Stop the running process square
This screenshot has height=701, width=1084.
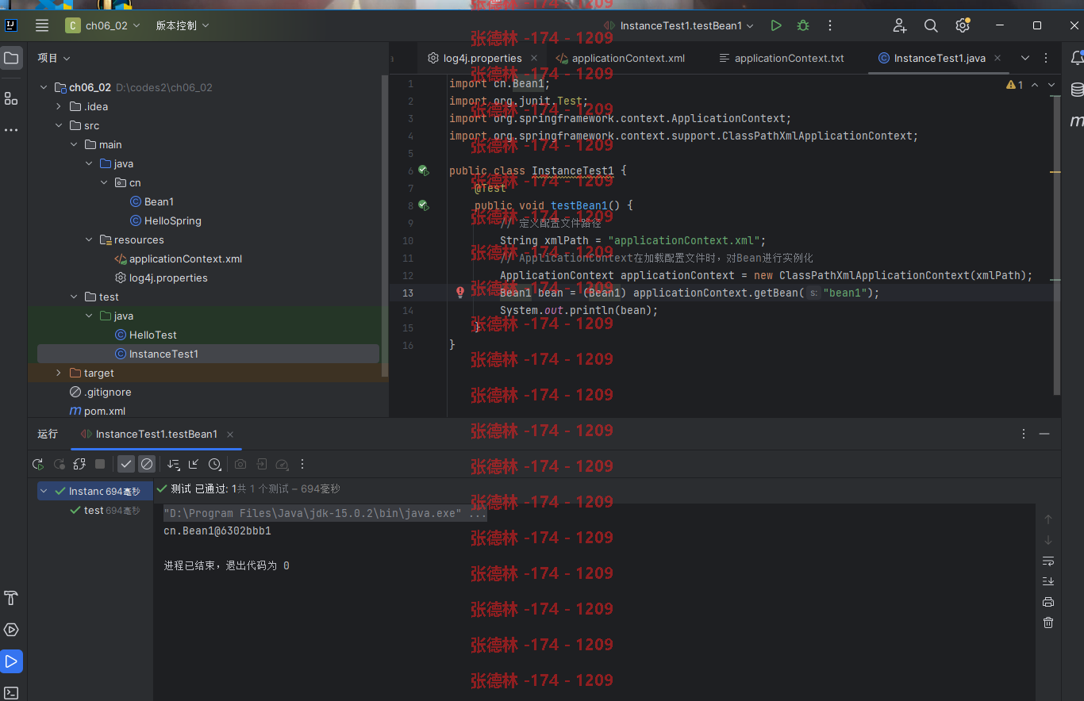pos(100,464)
